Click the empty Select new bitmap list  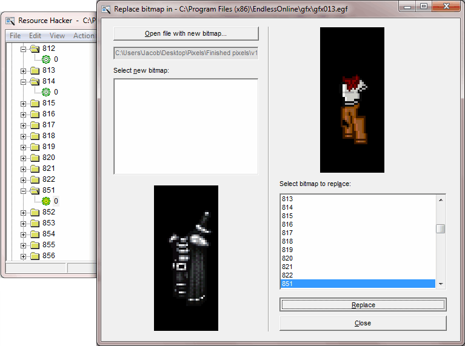[x=186, y=127]
